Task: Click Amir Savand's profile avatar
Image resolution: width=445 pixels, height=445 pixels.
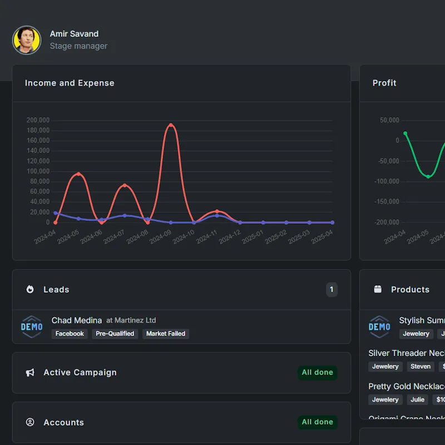Action: pos(27,40)
